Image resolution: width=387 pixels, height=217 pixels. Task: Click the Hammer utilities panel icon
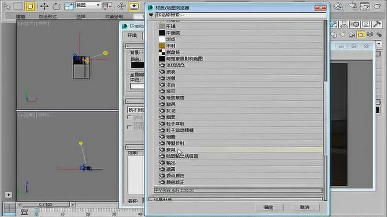377,24
